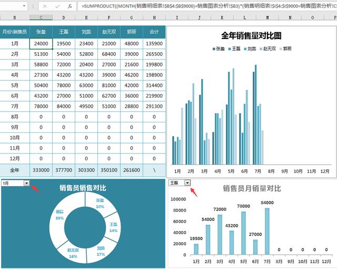Click the 78000 data label above 5月

pos(243,206)
